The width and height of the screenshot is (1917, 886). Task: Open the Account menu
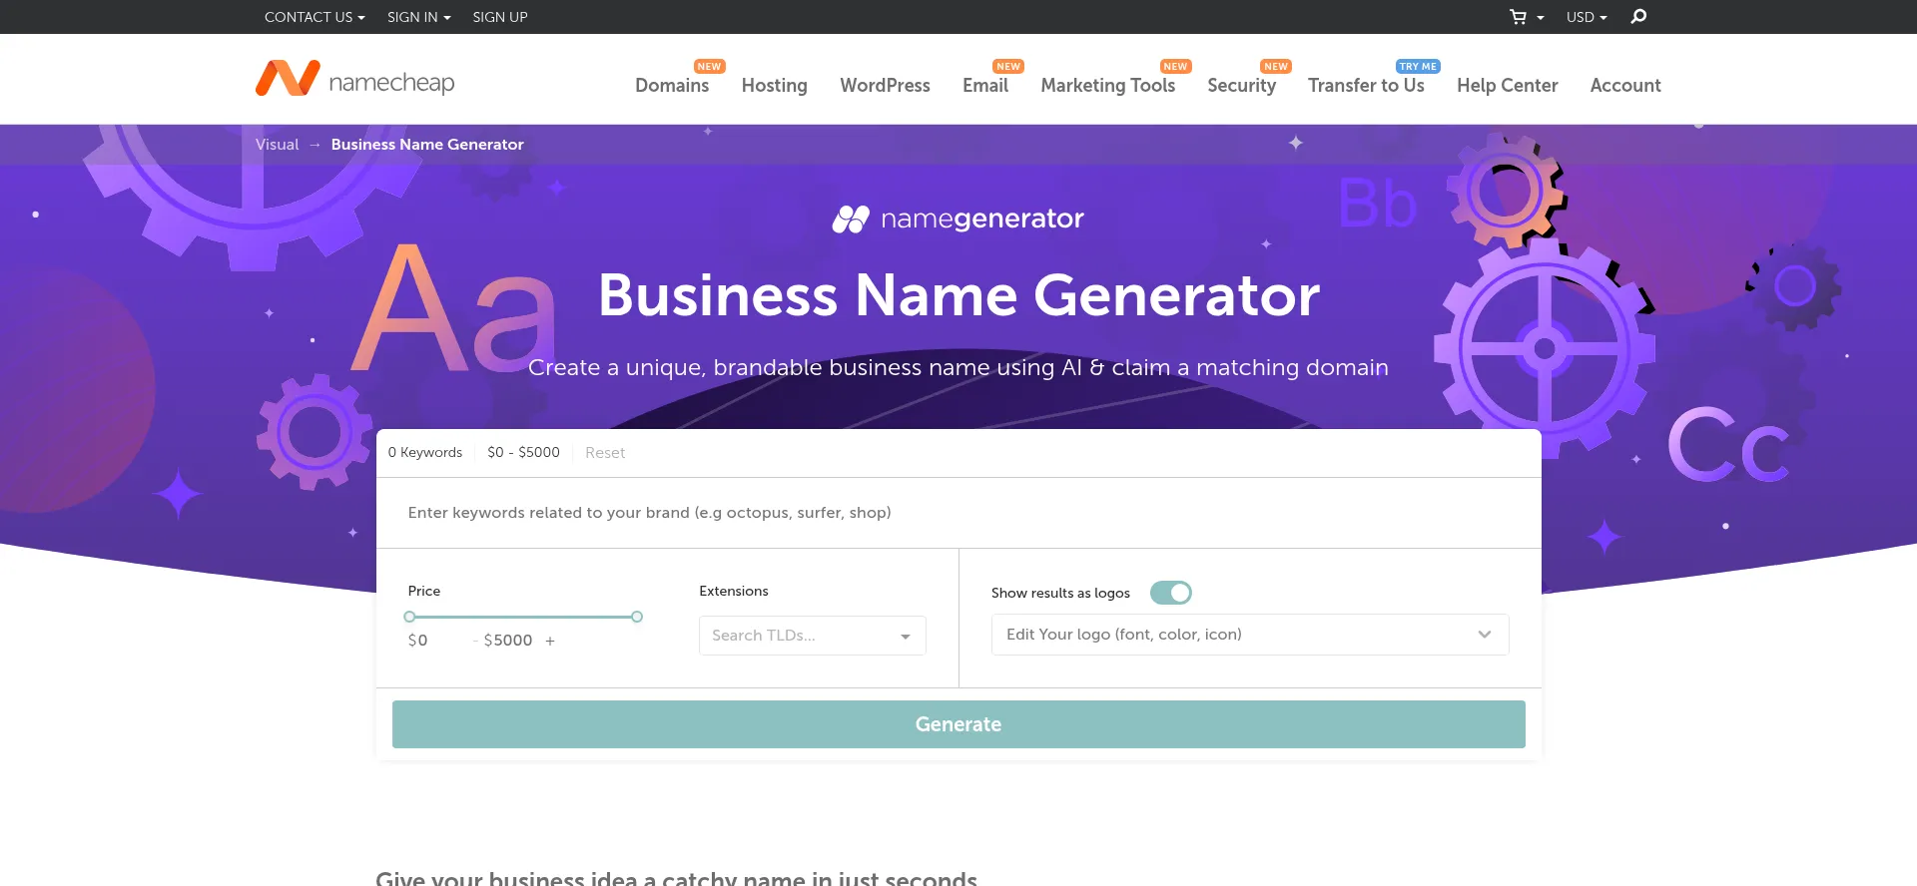[1625, 86]
